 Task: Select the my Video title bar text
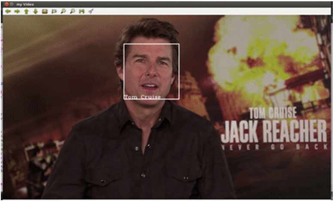point(25,4)
